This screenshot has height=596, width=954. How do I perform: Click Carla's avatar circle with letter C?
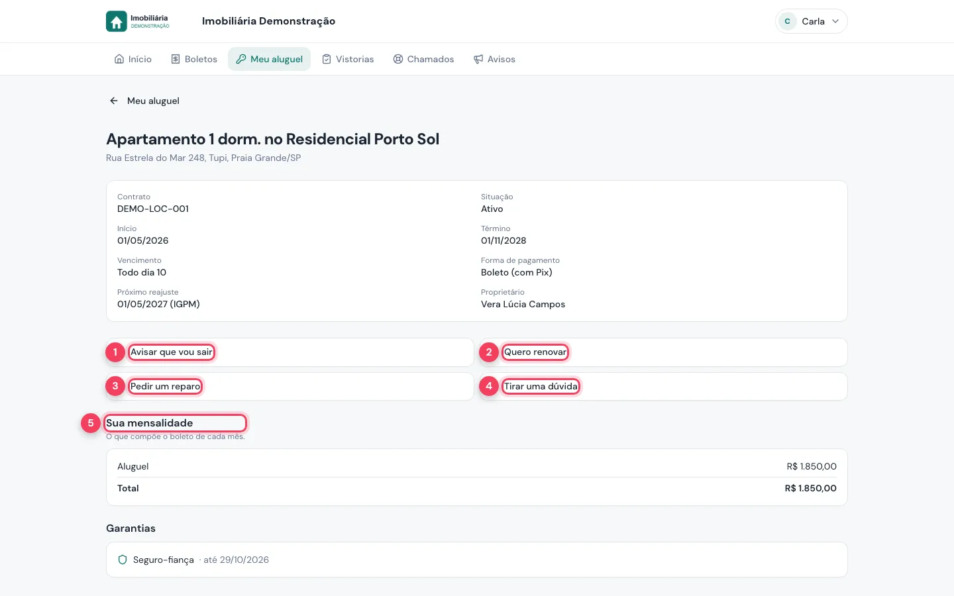click(x=787, y=21)
